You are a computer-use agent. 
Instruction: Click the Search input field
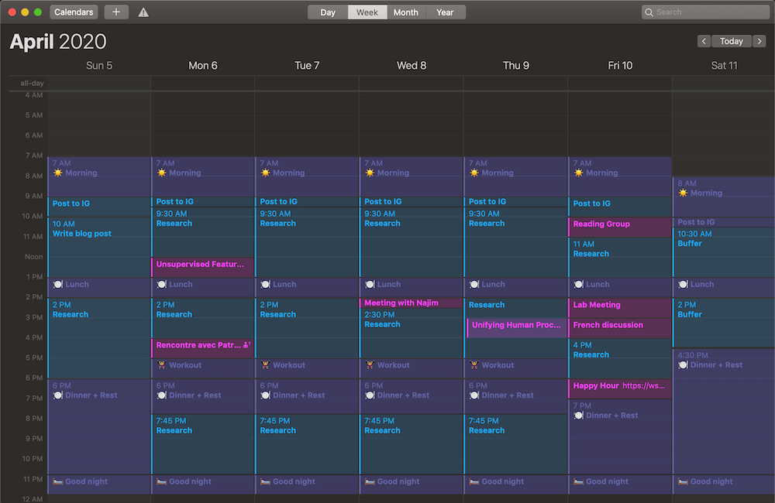[x=706, y=12]
